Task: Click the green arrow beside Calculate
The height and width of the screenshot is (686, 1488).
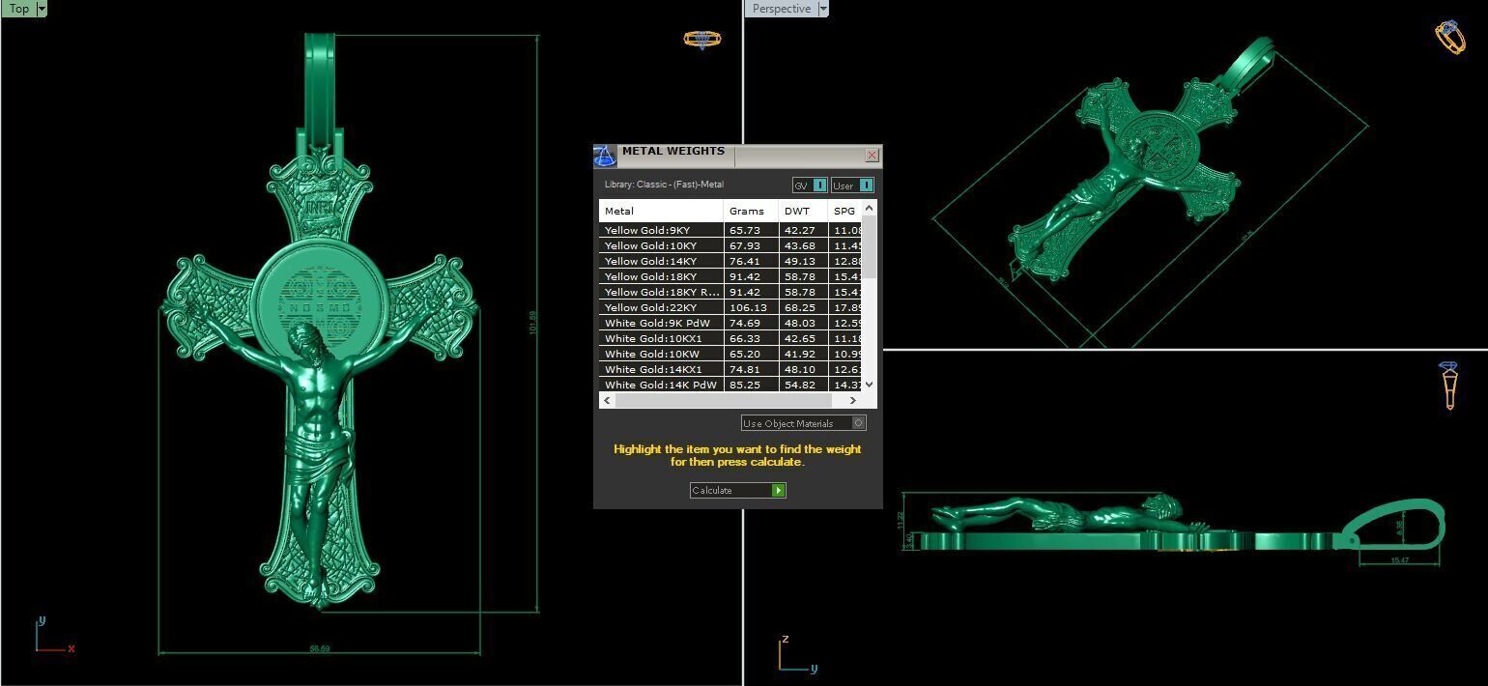Action: point(778,491)
